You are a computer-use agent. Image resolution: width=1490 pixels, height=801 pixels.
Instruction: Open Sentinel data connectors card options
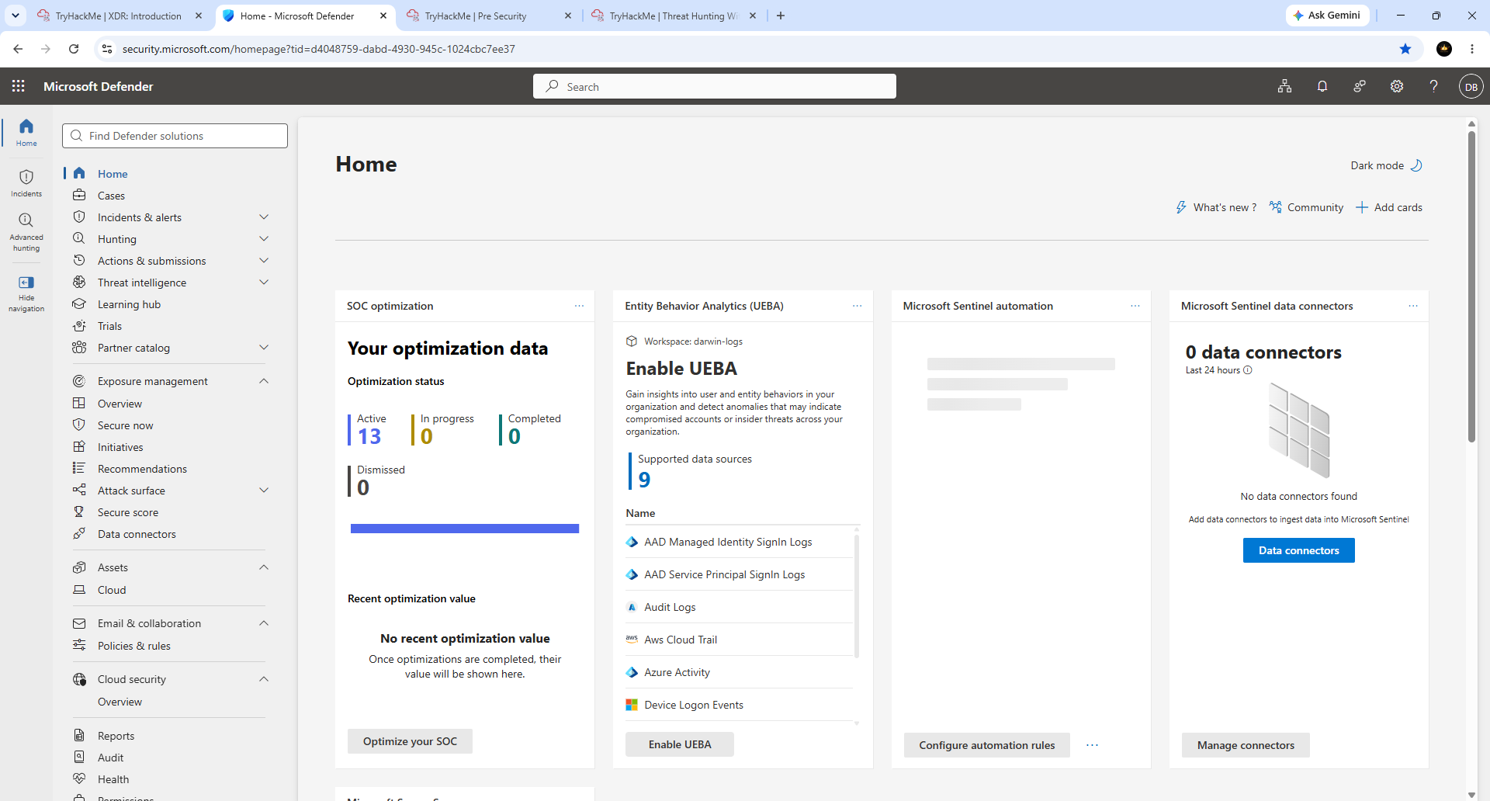coord(1413,306)
